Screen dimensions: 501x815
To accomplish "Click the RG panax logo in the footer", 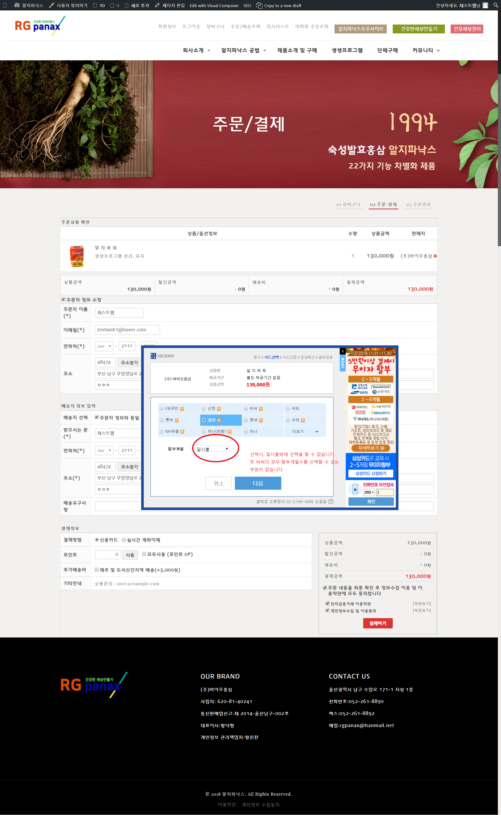I will tap(94, 685).
